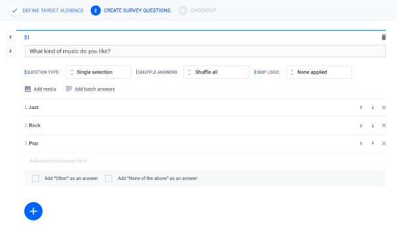Click the Jazz answer text
Screen dimensions: 397x240
pos(34,107)
